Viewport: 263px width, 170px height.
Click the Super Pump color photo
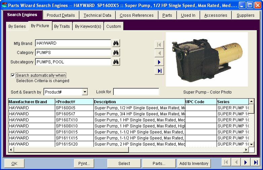207,59
